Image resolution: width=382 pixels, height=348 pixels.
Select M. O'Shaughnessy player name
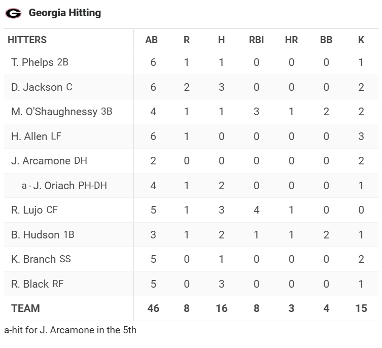[x=54, y=112]
